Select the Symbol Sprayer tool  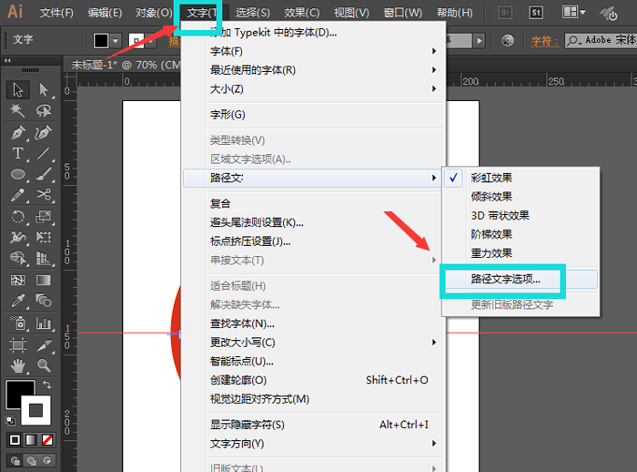(17, 323)
